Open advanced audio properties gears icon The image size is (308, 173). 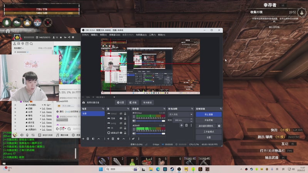click(133, 139)
